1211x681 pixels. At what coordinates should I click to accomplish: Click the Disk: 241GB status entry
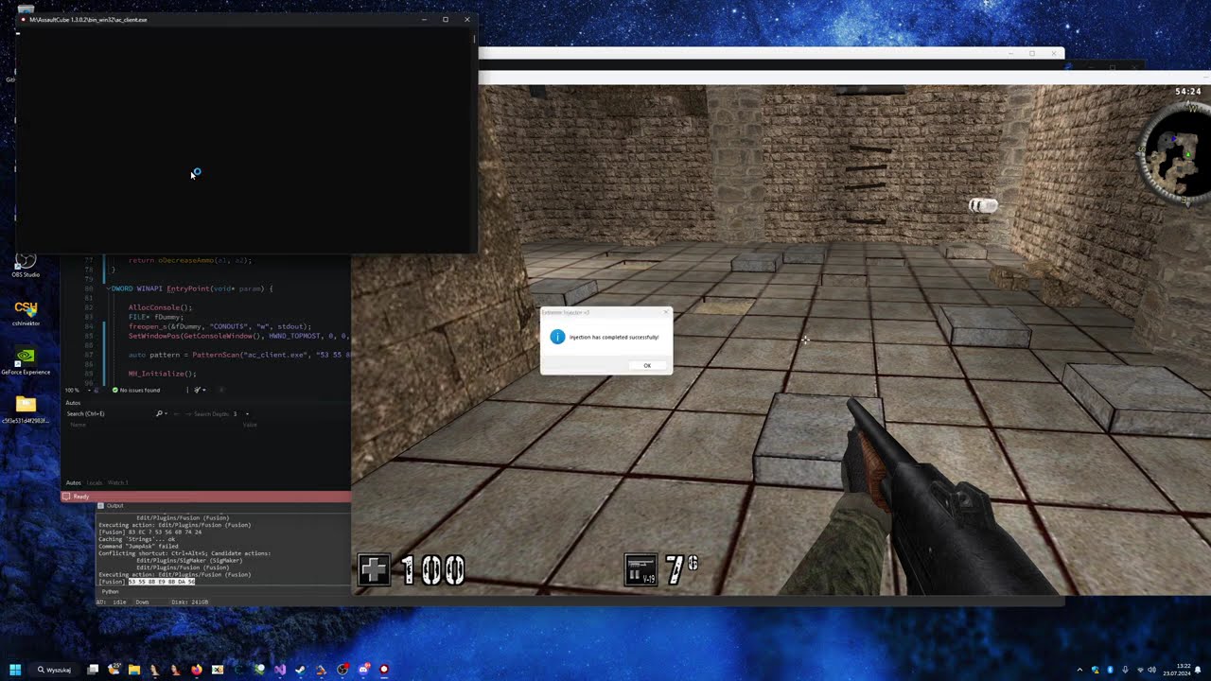click(190, 602)
